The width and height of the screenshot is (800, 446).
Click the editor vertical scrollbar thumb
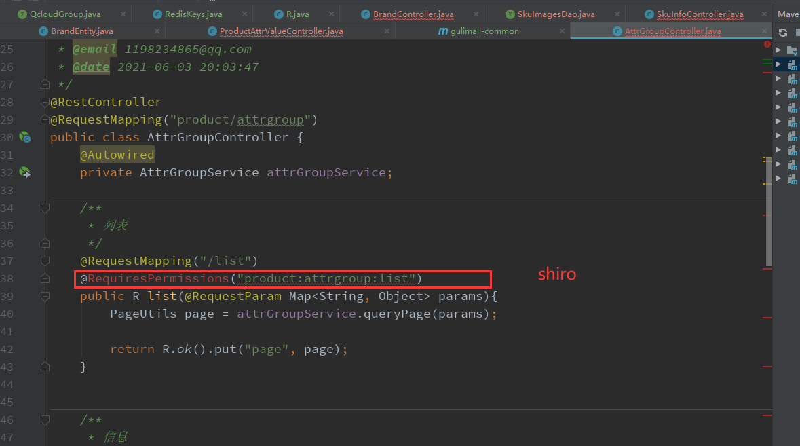[x=768, y=212]
